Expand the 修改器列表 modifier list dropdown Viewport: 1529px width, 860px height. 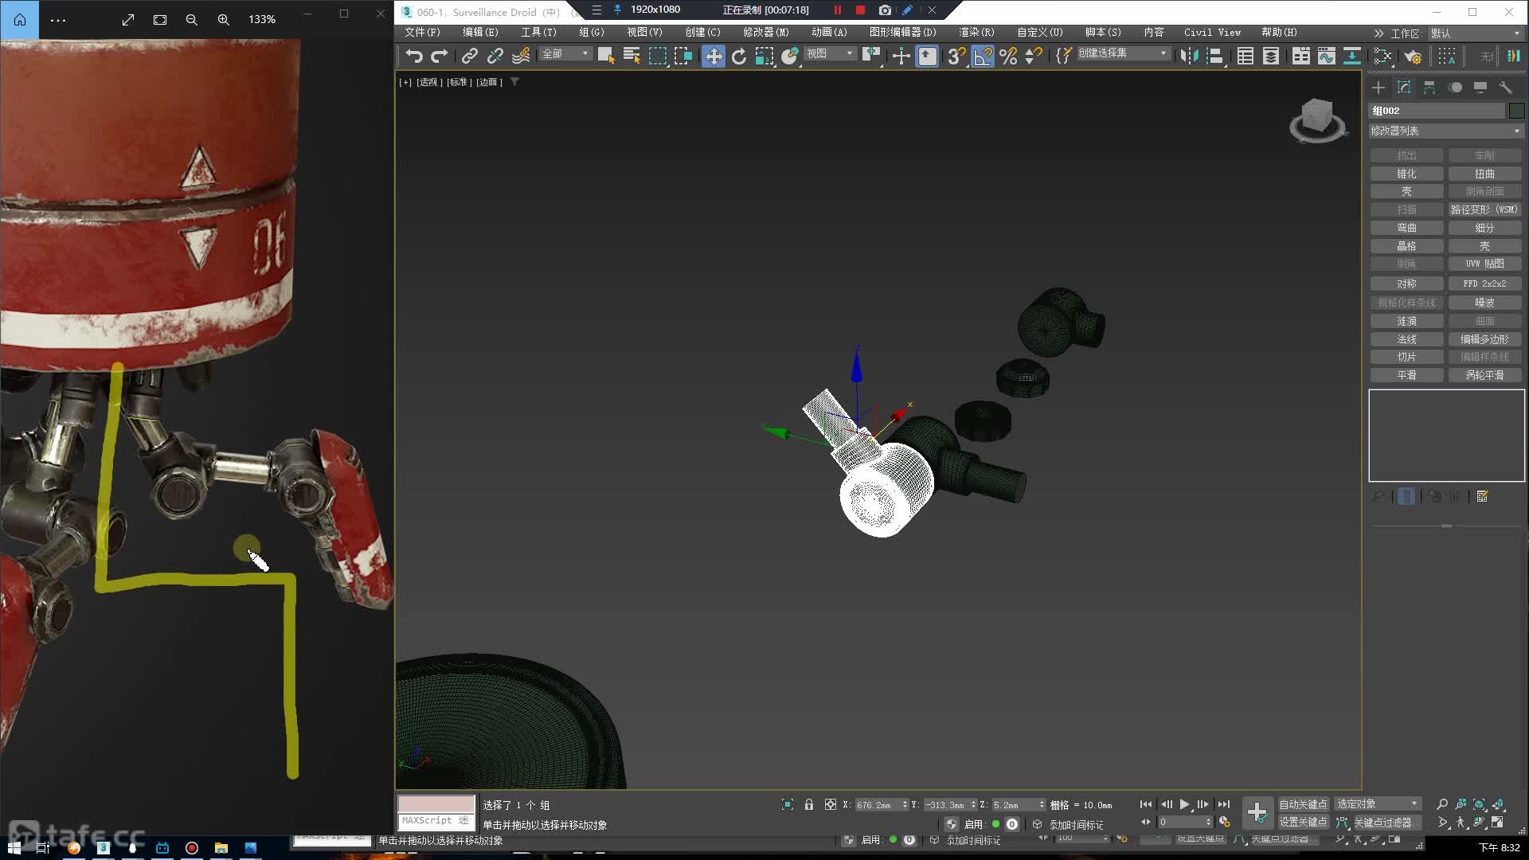tap(1445, 131)
